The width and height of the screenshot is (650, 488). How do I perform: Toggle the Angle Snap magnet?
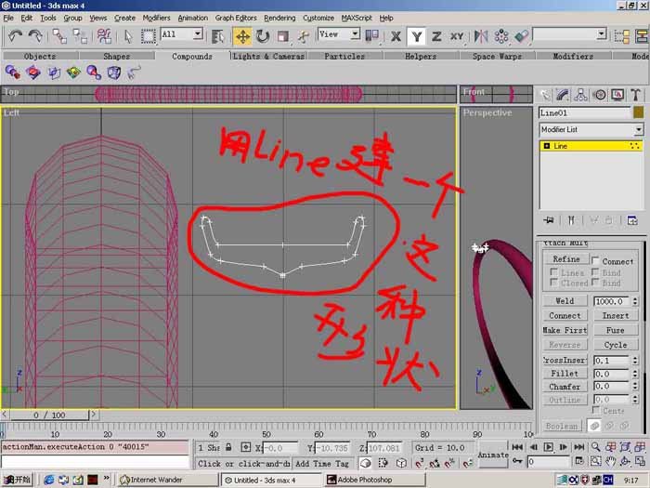click(434, 463)
